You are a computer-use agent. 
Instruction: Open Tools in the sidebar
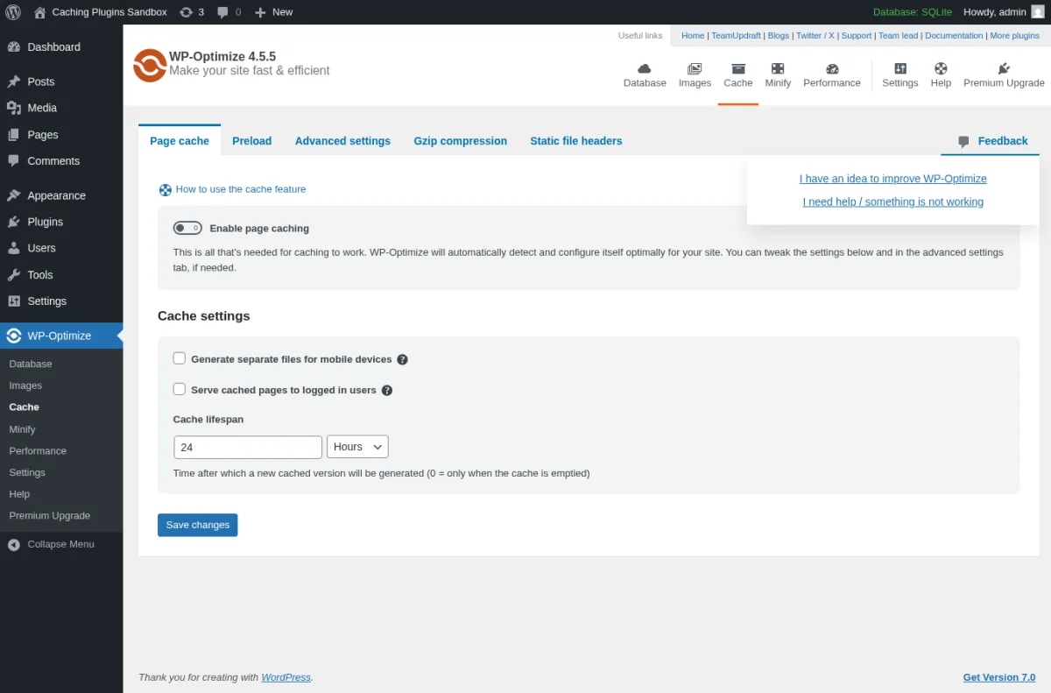(x=61, y=274)
